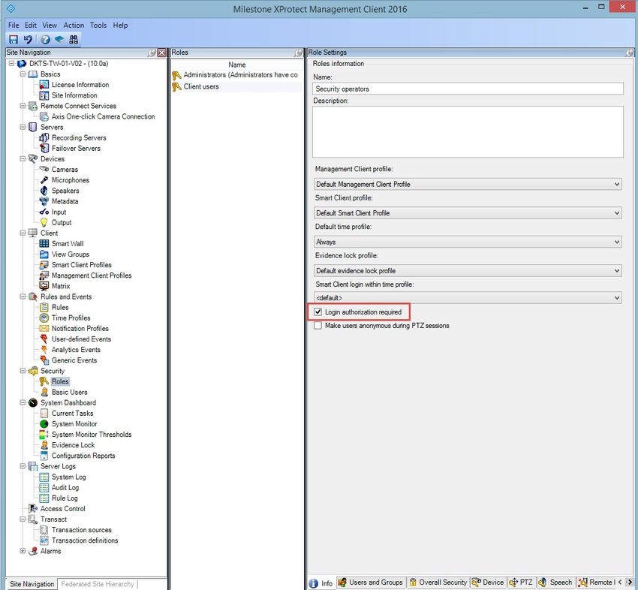Screen dimensions: 638x590
Task: Select the Microphones icon
Action: pyautogui.click(x=44, y=180)
